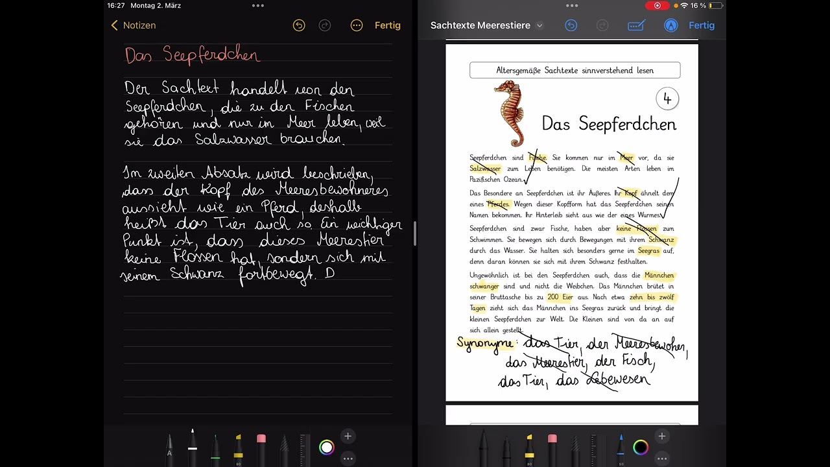The width and height of the screenshot is (830, 467).
Task: Tap the highlighted words 'keine Flossen'
Action: click(x=636, y=228)
